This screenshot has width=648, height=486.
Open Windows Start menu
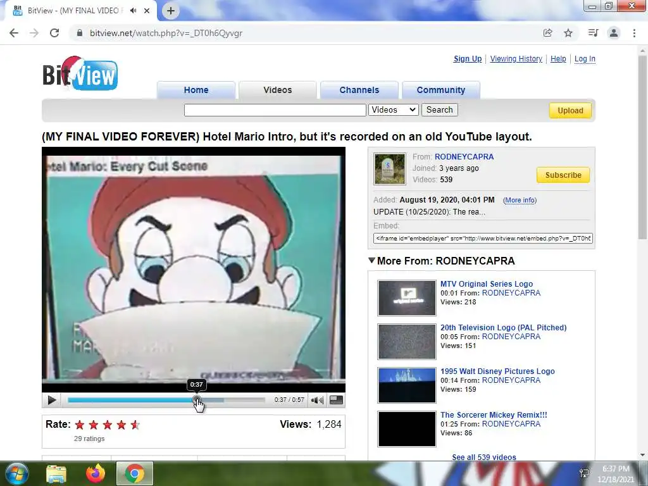pos(17,473)
